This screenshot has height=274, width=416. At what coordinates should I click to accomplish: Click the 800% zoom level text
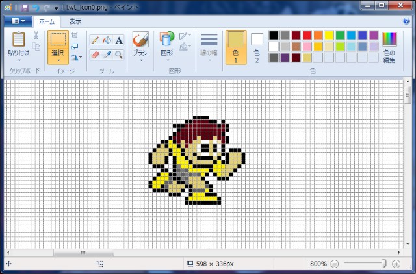pos(318,264)
